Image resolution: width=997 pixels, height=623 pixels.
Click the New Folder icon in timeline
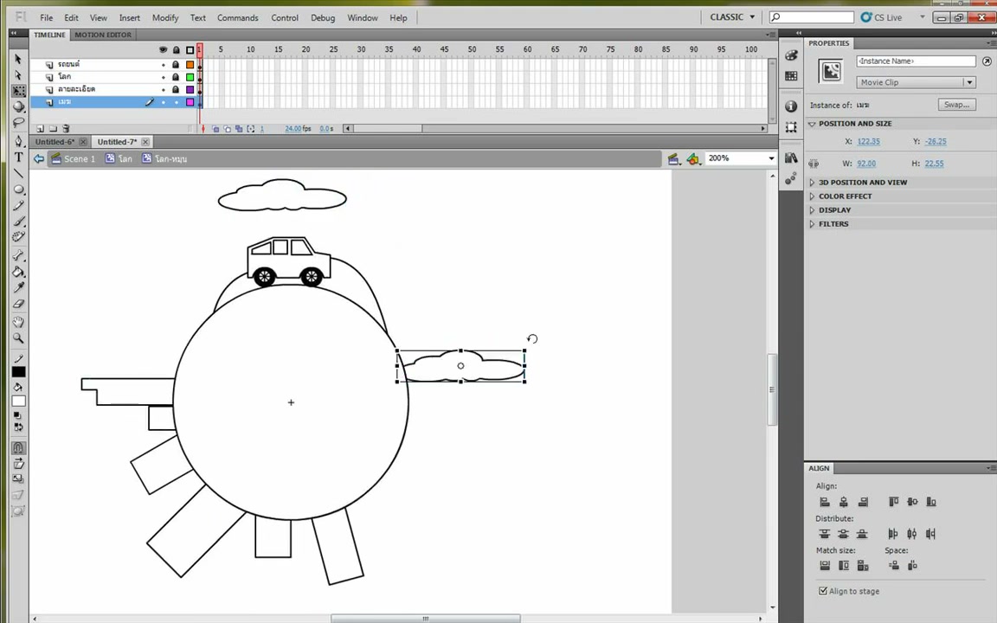click(x=53, y=128)
